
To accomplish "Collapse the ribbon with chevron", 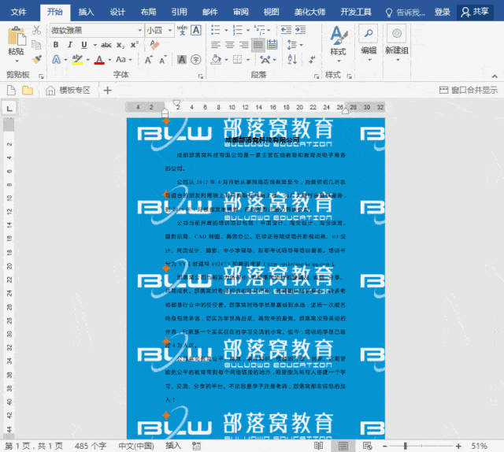I will tap(495, 76).
